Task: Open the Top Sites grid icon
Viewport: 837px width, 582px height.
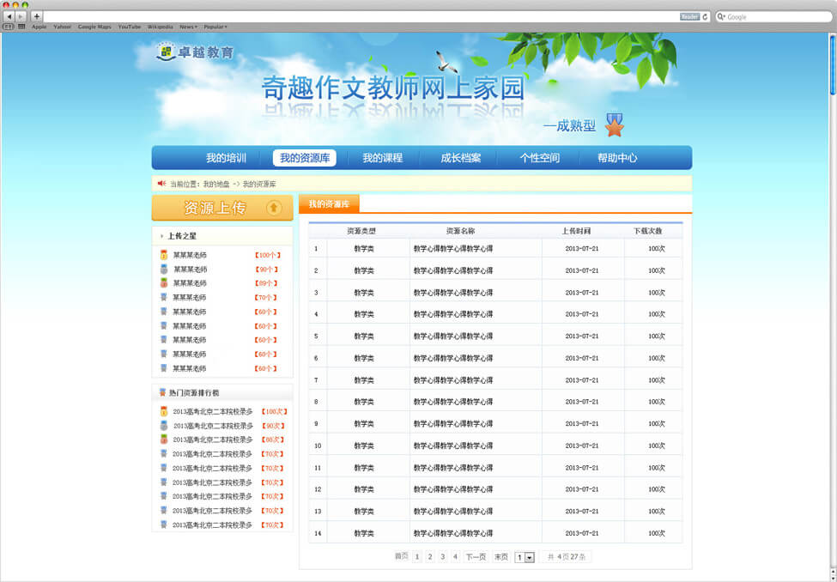Action: (21, 27)
